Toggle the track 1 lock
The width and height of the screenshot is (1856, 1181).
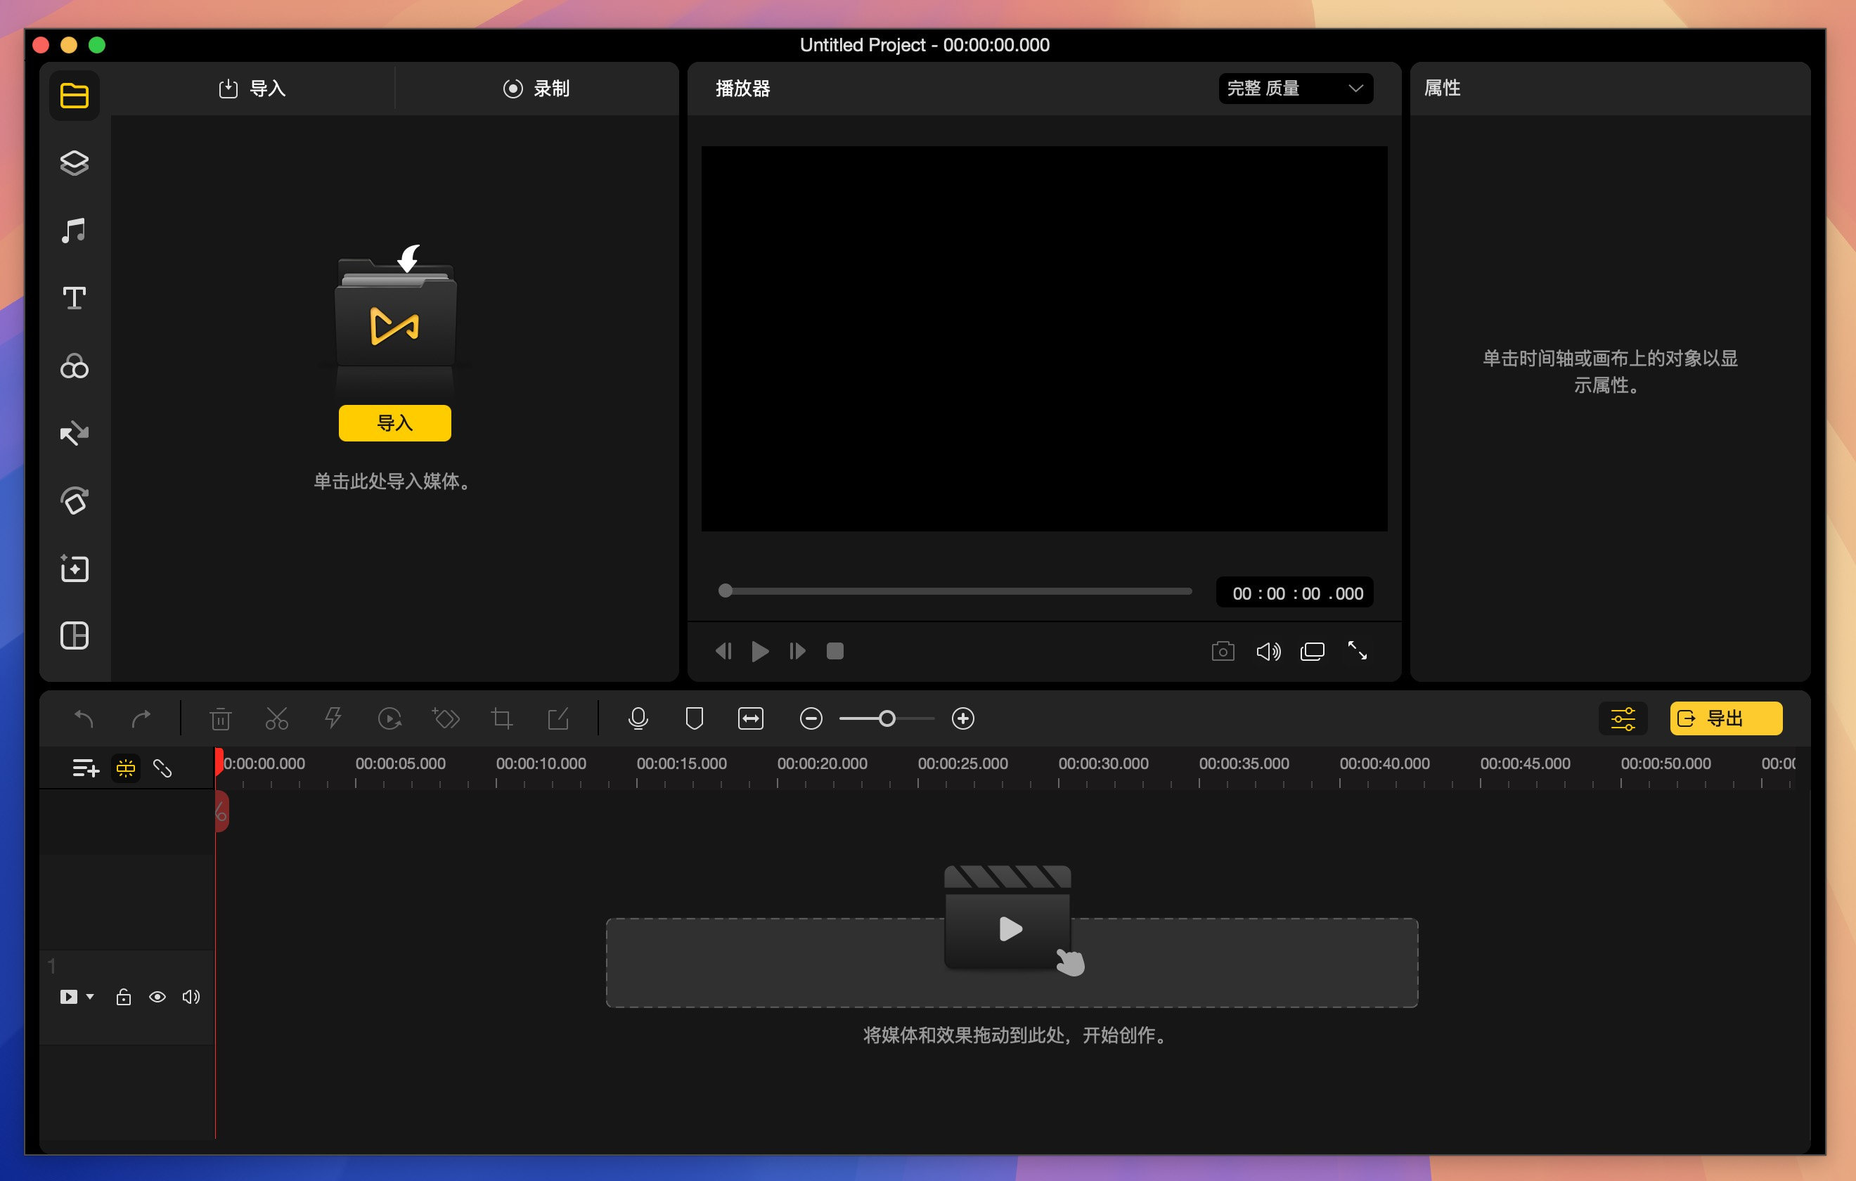(x=123, y=997)
